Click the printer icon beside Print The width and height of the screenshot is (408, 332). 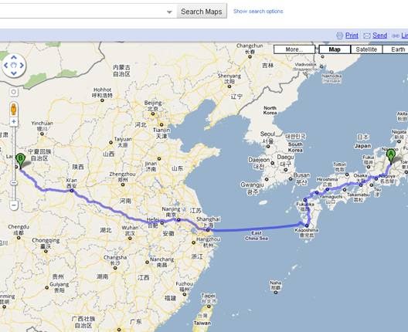339,36
